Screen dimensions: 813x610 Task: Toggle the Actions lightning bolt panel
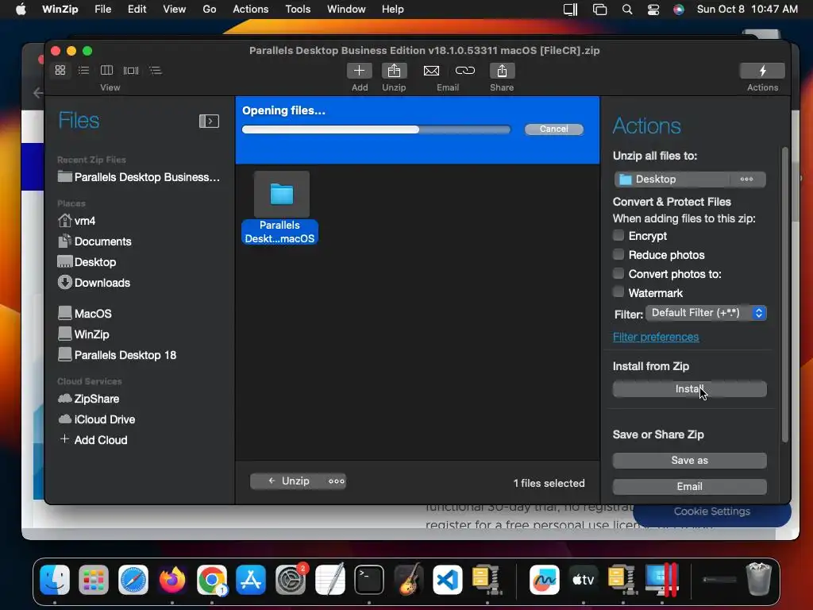pos(762,71)
